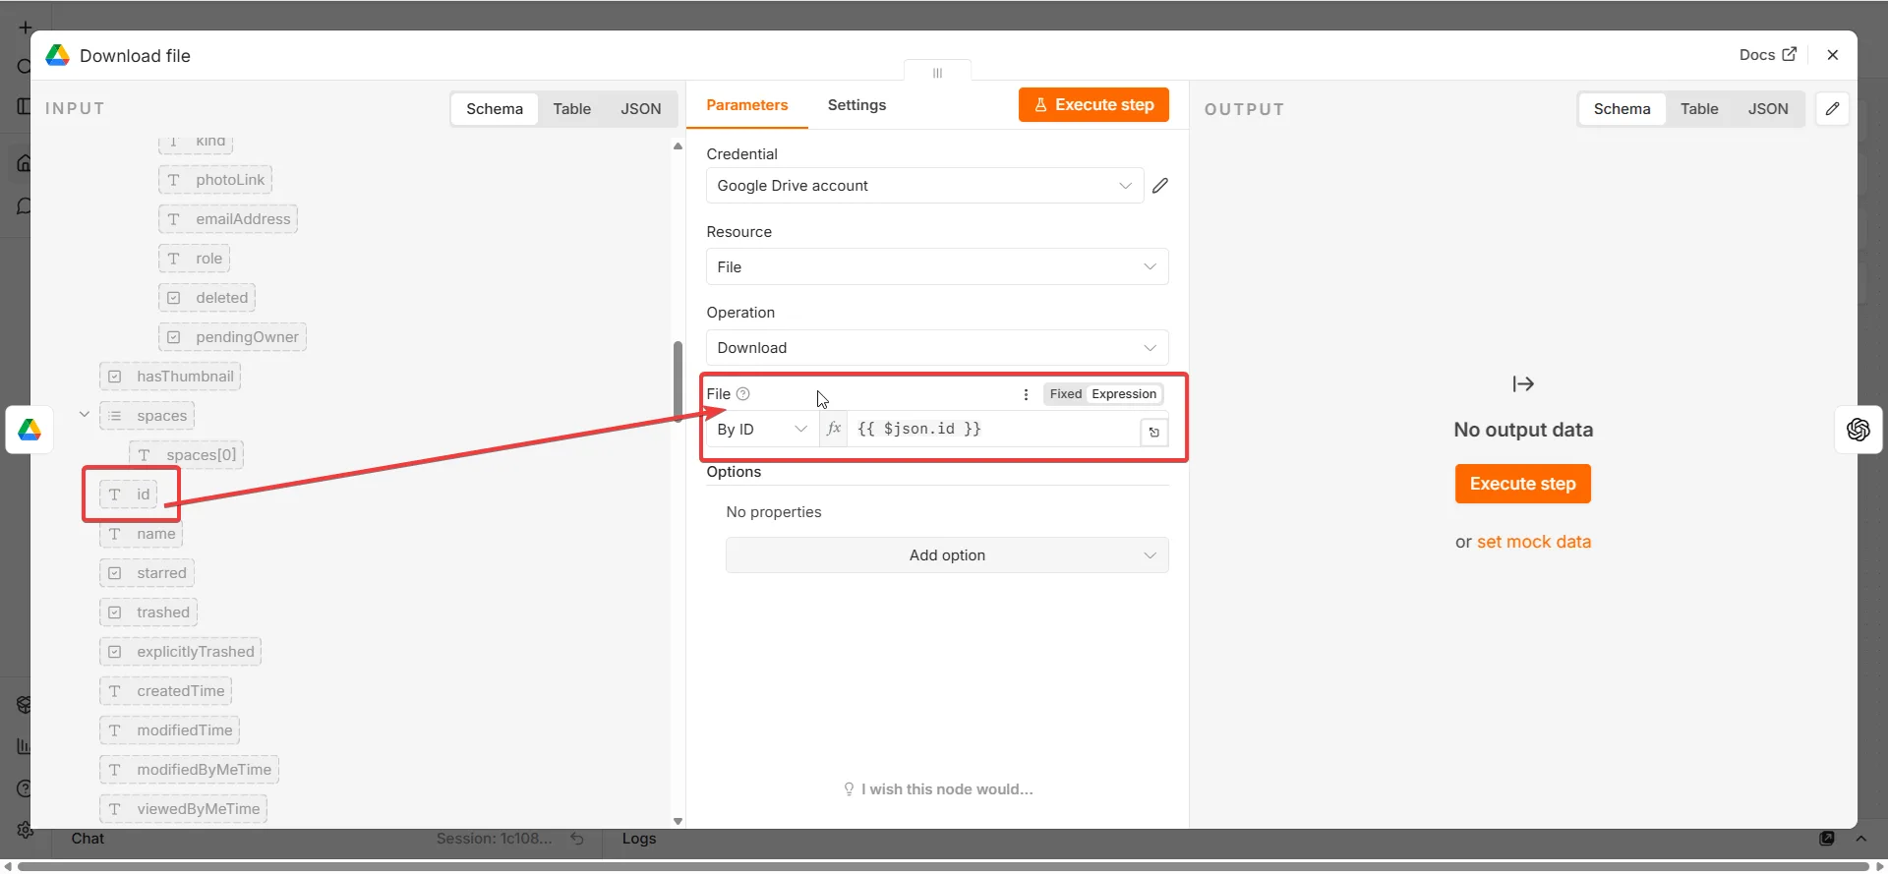Click the File help question mark icon
This screenshot has height=874, width=1888.
[743, 394]
